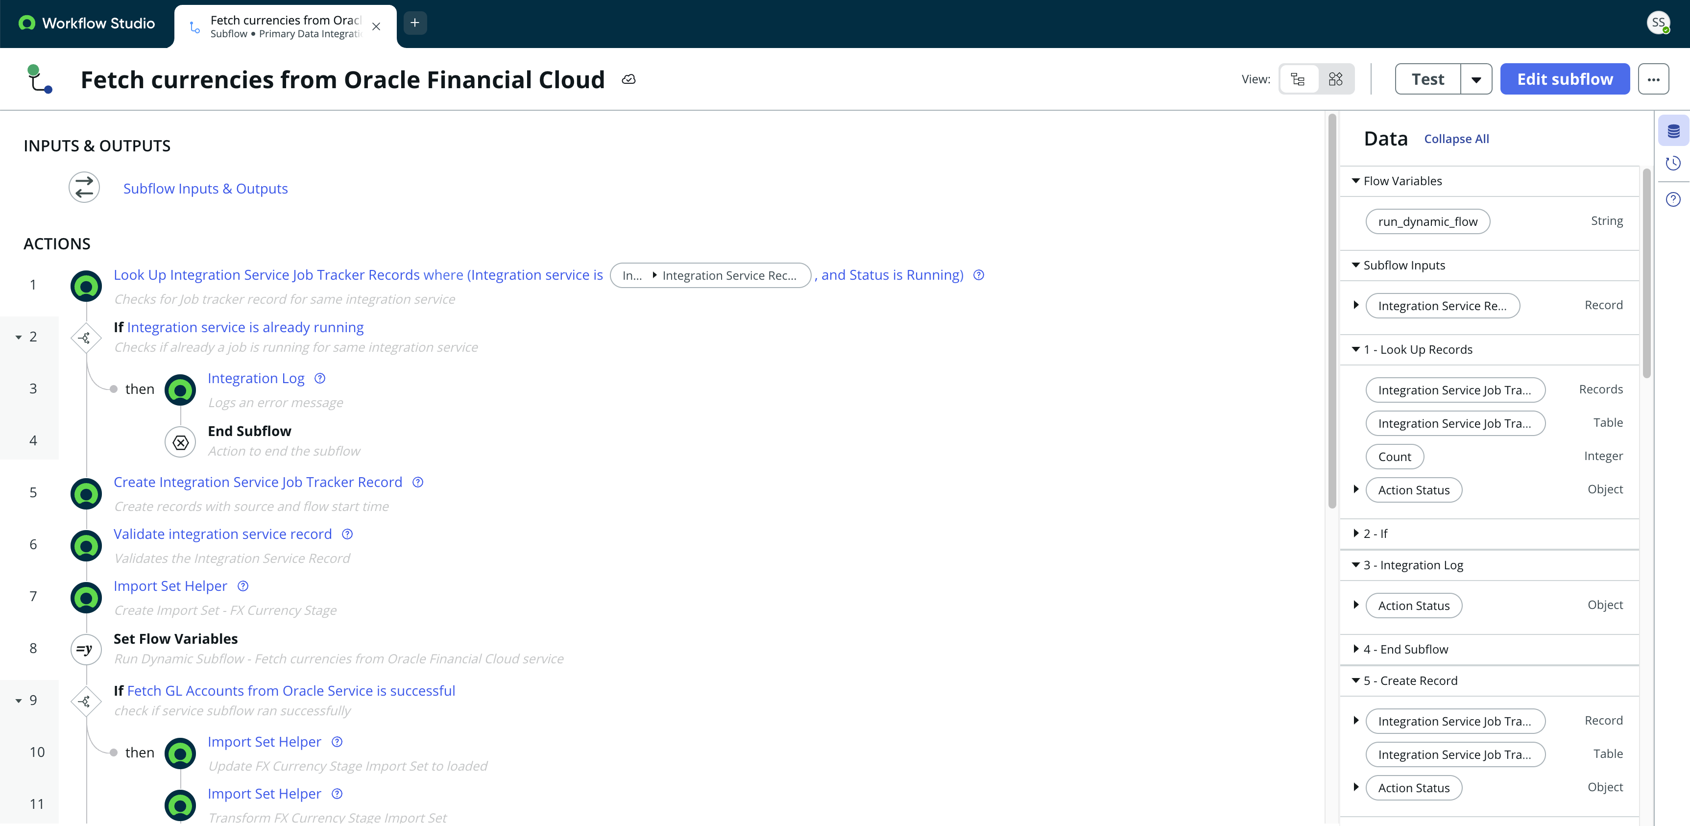Open the Data panel database icon
Screen dimensions: 1690x826
click(x=1673, y=131)
